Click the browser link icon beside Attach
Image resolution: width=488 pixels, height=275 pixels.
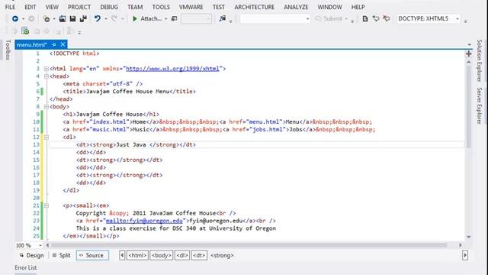[x=175, y=18]
